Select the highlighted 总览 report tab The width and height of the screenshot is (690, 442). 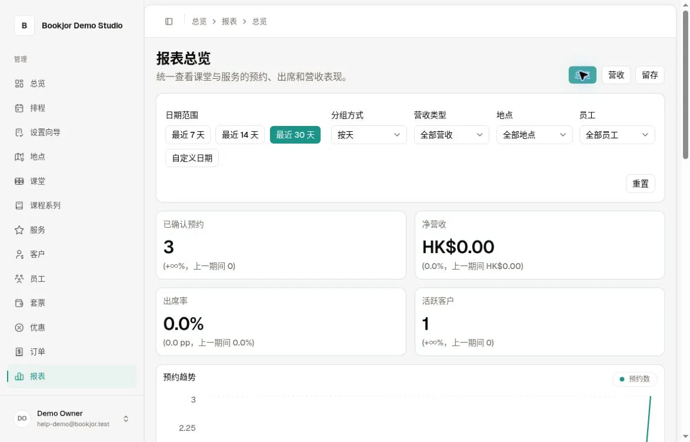pyautogui.click(x=582, y=75)
